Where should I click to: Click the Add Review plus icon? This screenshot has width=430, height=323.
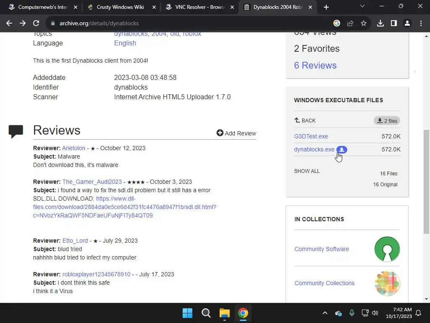pyautogui.click(x=220, y=133)
